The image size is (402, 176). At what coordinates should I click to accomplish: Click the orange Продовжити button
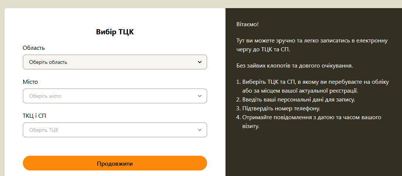[115, 163]
